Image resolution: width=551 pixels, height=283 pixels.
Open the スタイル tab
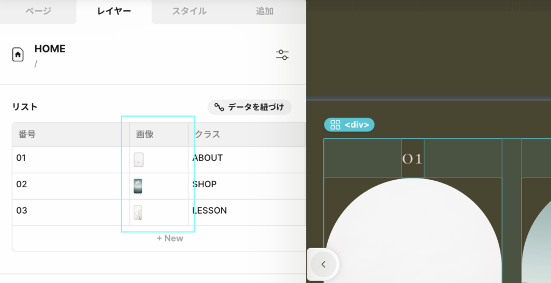click(x=189, y=11)
